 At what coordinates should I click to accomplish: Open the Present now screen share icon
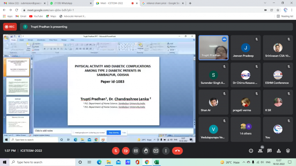click(156, 151)
